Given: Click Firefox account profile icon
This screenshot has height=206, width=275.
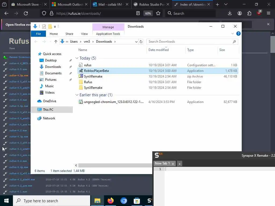Looking at the screenshot, I should coord(240,13).
